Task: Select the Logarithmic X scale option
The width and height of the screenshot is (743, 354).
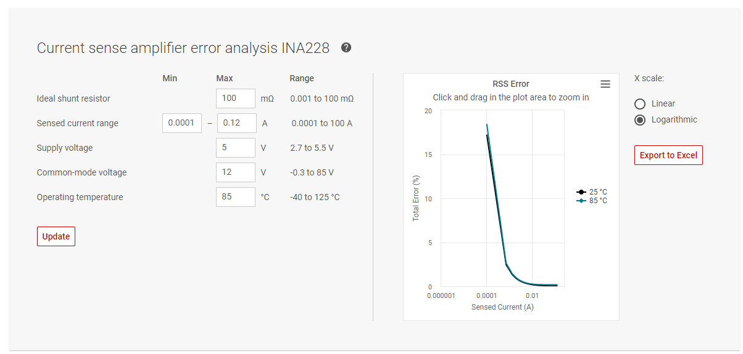Action: pyautogui.click(x=640, y=120)
